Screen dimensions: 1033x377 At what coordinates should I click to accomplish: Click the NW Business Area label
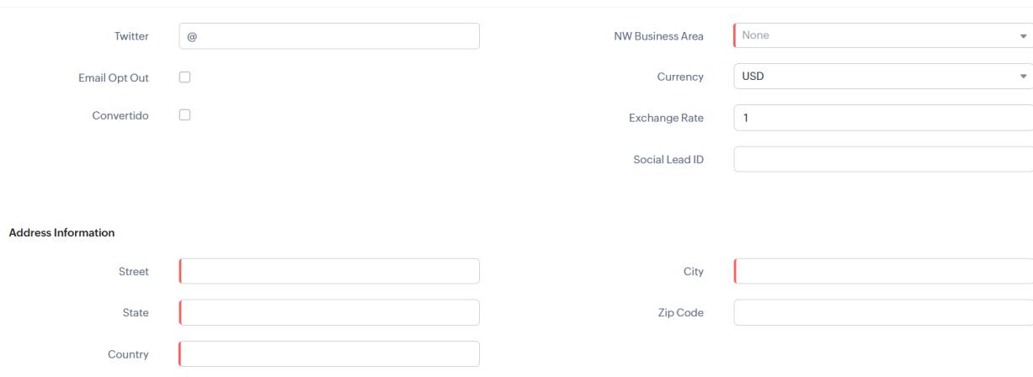pos(658,36)
